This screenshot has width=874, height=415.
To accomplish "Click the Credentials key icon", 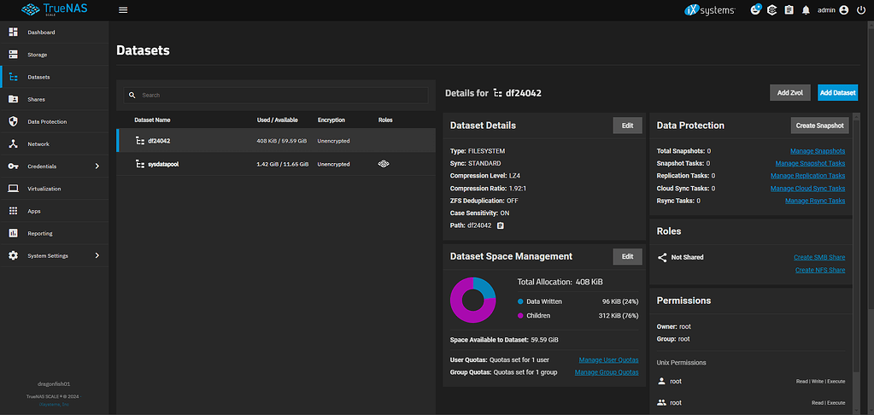I will point(14,166).
